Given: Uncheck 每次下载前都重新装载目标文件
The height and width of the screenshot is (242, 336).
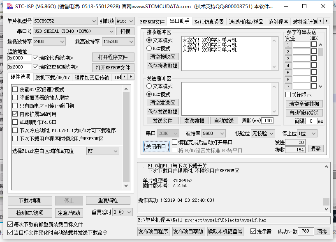Looking at the screenshot, I should point(10,224).
